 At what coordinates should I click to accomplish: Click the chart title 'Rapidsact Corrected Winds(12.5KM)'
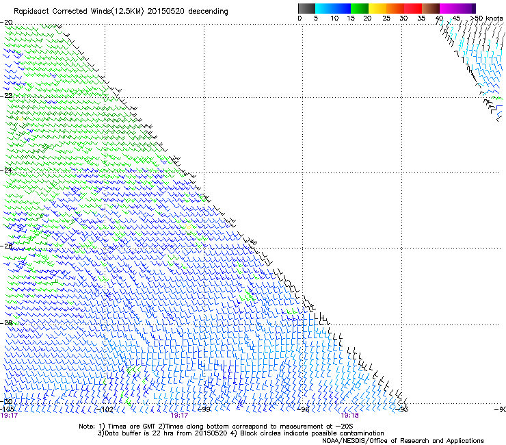[x=79, y=11]
